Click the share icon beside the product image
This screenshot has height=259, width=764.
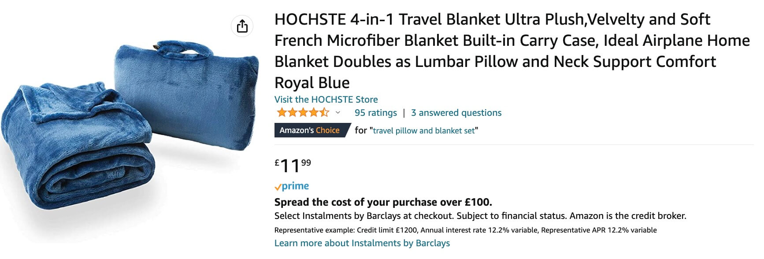pos(242,26)
